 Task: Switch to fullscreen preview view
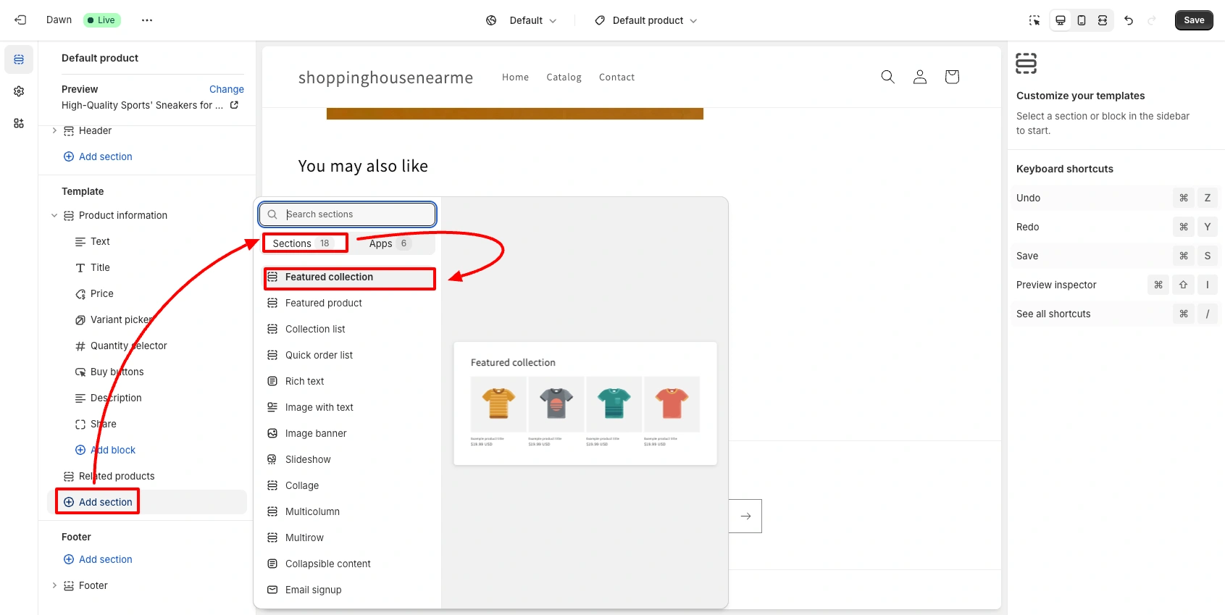pyautogui.click(x=1103, y=20)
